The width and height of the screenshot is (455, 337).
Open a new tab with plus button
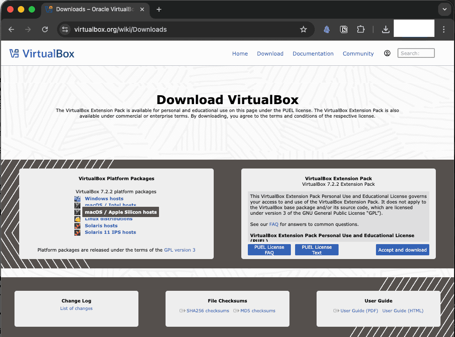(x=159, y=9)
